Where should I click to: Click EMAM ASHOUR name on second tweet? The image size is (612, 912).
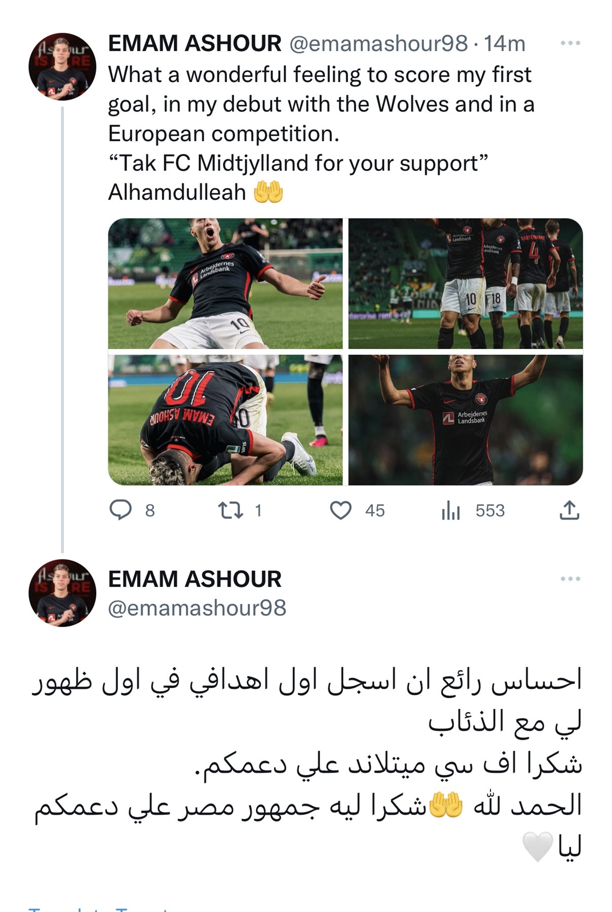pyautogui.click(x=195, y=579)
